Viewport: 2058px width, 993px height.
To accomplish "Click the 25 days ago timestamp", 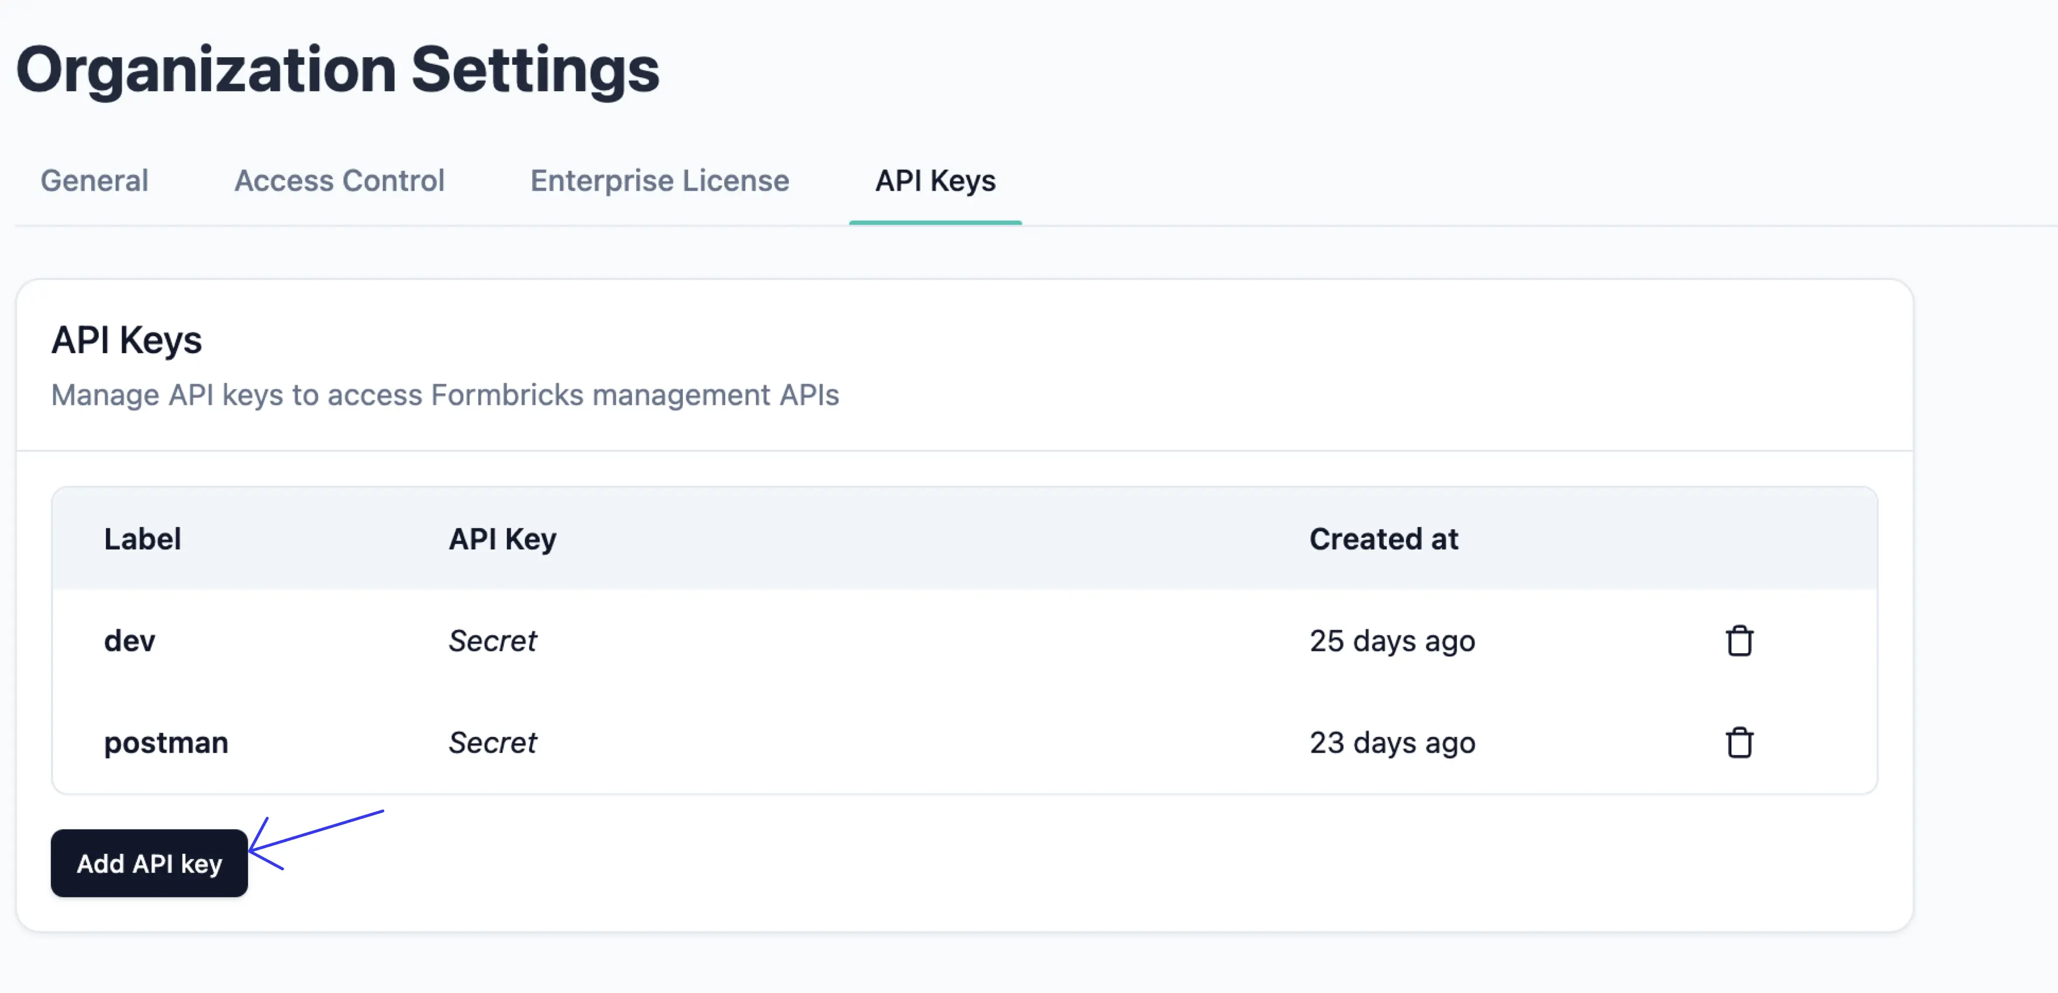I will 1391,641.
